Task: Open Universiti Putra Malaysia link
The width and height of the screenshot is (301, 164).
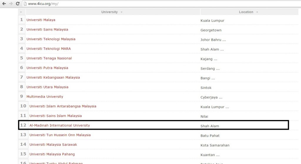Action: point(47,68)
